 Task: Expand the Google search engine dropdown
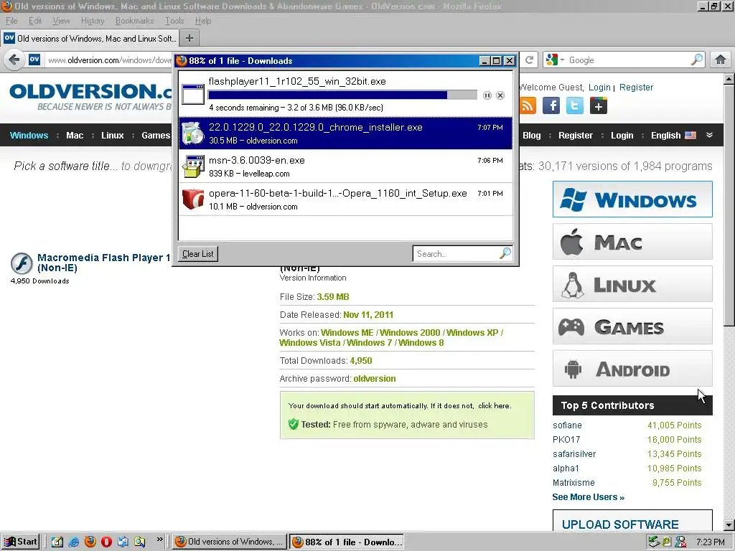click(x=562, y=60)
